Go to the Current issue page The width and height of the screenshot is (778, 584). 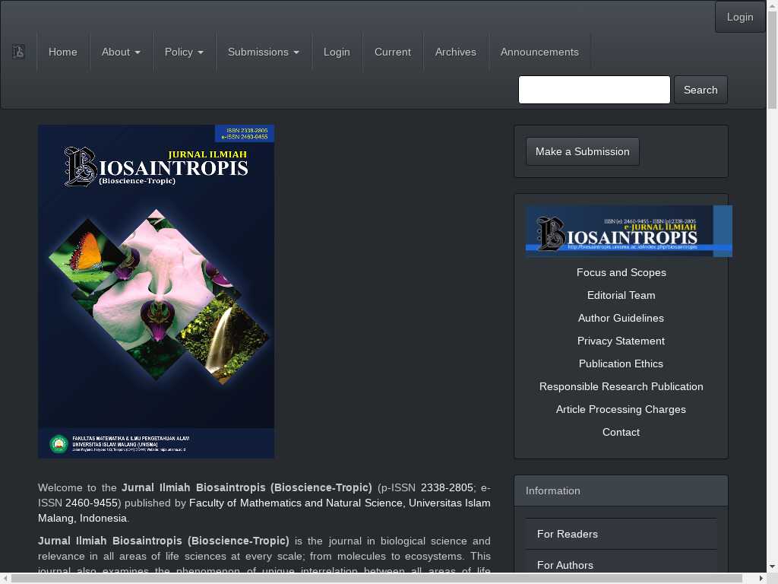[393, 52]
